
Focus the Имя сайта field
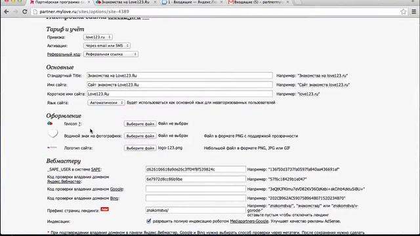pyautogui.click(x=179, y=85)
